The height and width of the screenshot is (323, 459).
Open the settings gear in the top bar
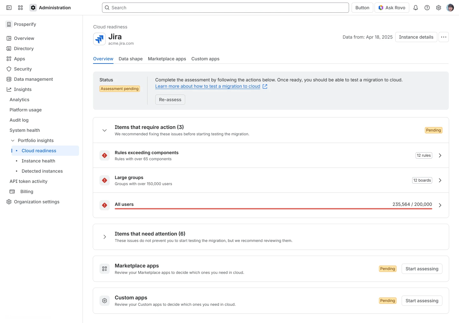pyautogui.click(x=439, y=8)
